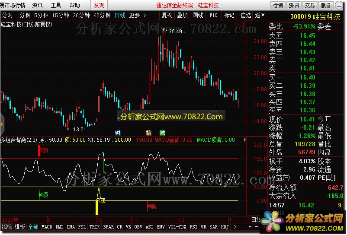Click the 叠加 overlay button

tap(182, 16)
